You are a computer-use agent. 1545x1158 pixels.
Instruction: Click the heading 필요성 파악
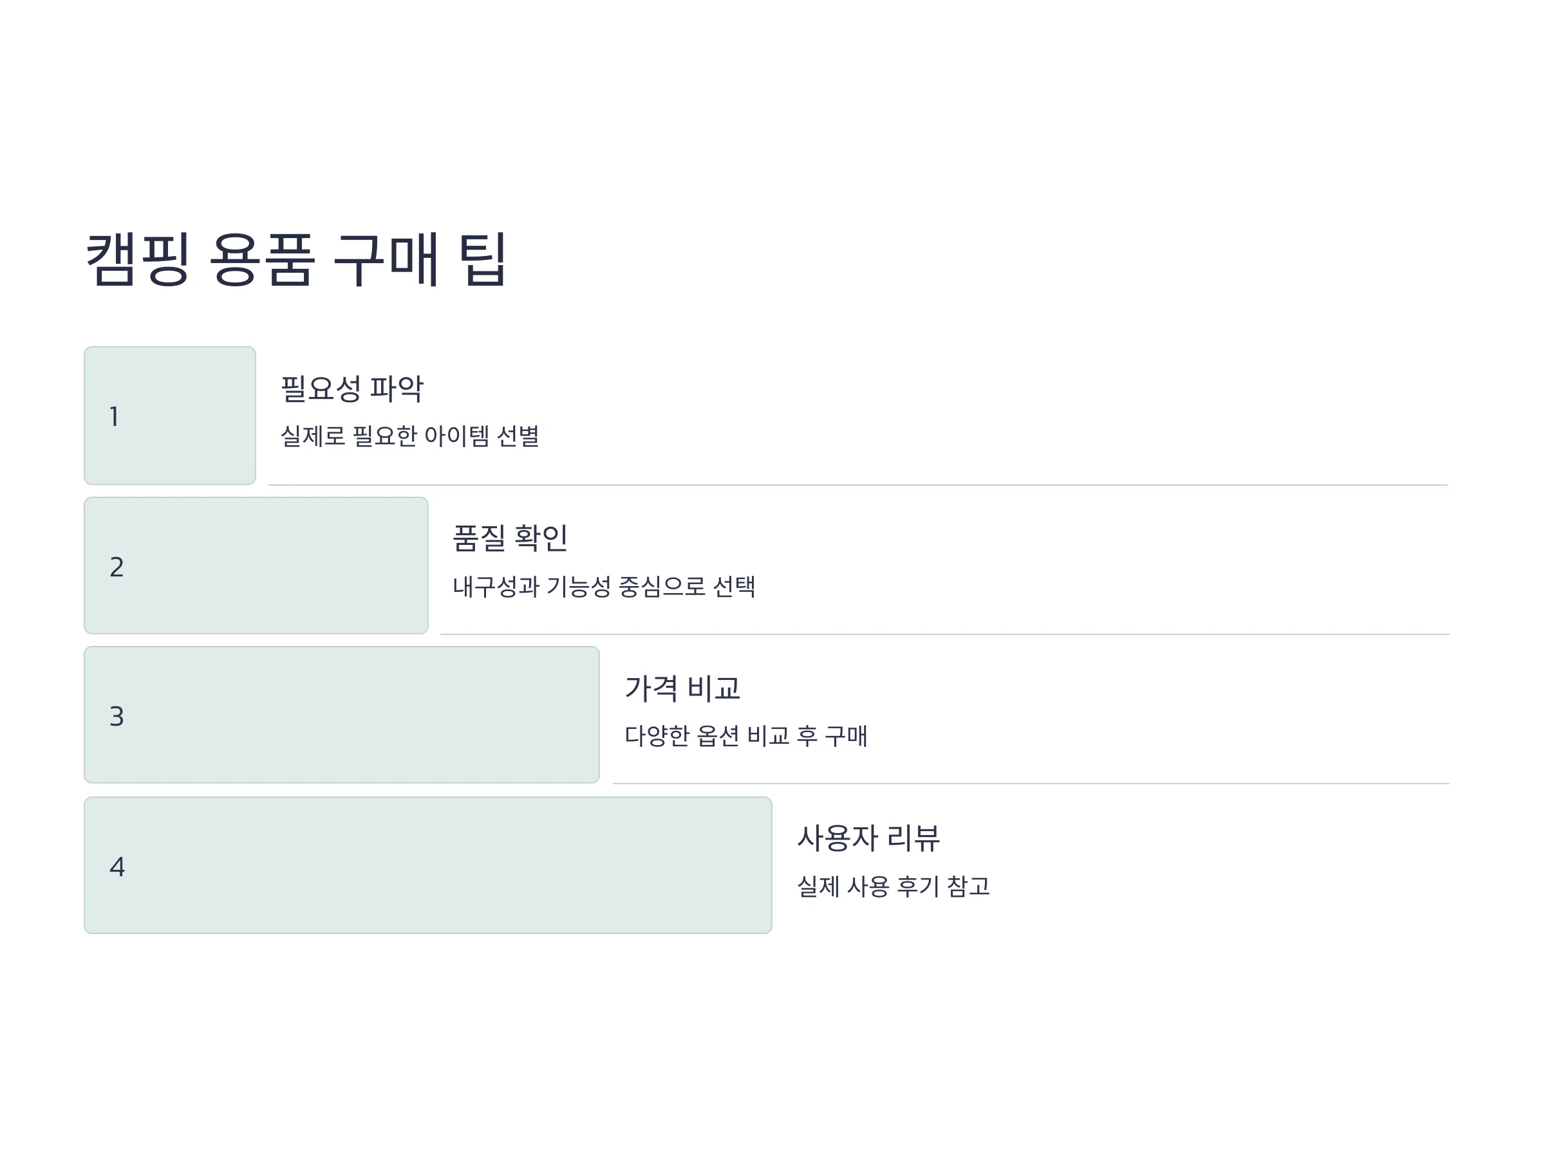coord(352,389)
